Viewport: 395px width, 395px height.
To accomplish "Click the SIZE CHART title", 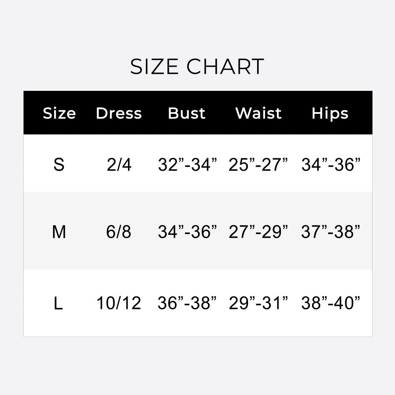I will 197,66.
